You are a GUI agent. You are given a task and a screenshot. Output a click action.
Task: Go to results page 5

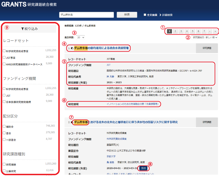193,31
